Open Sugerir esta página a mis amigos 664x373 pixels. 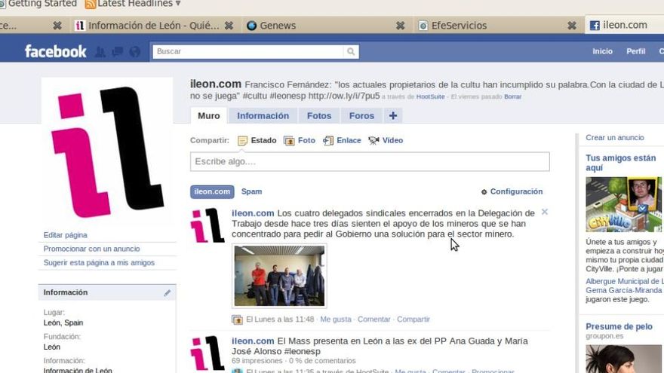click(99, 263)
